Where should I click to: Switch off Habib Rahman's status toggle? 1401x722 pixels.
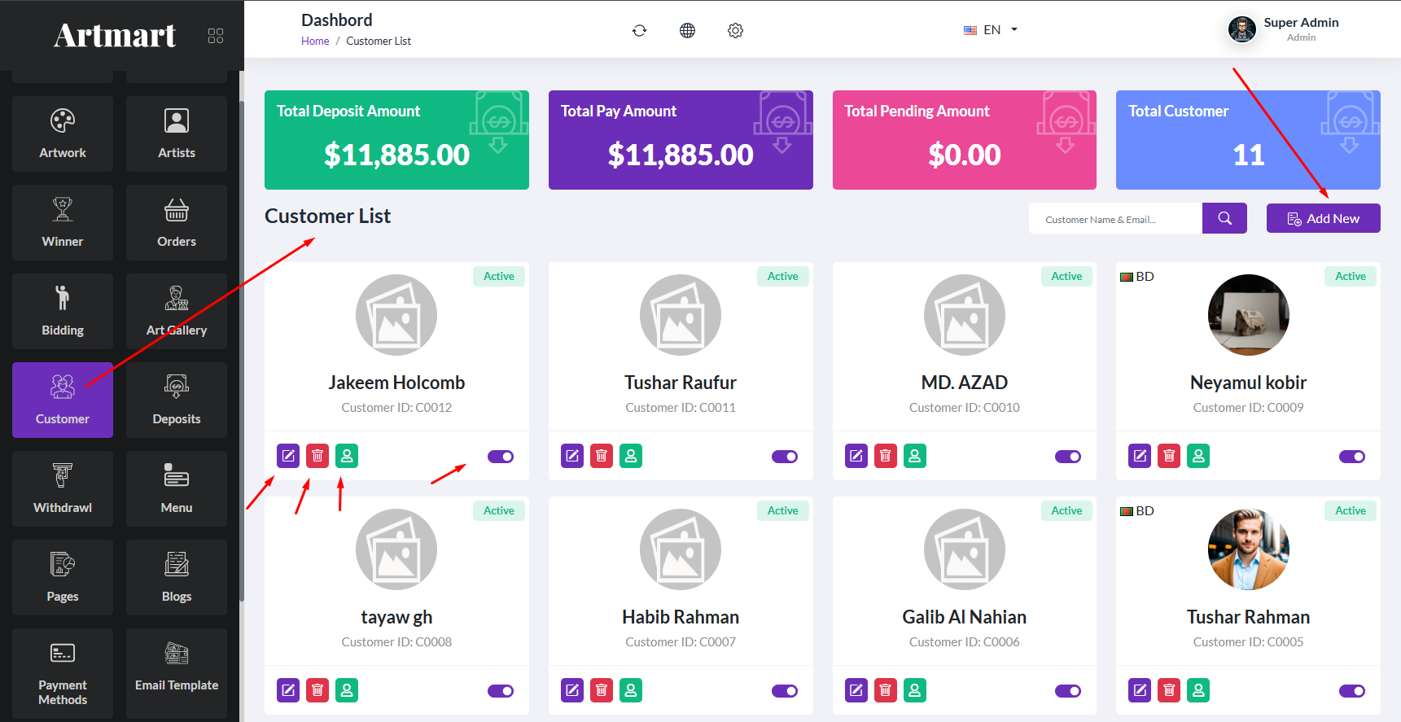pos(785,691)
